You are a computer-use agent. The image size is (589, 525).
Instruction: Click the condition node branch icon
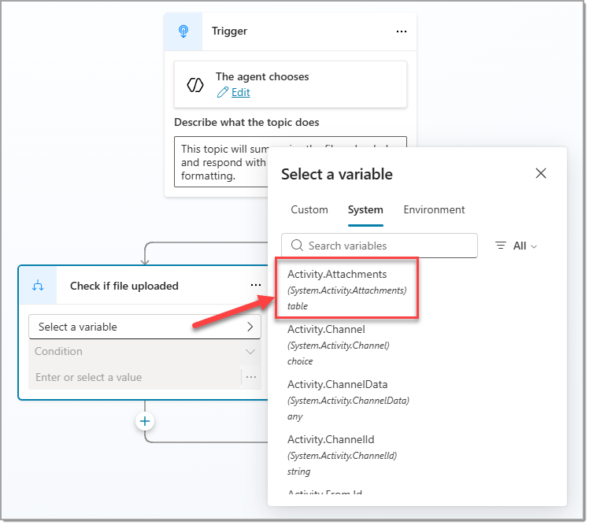38,287
